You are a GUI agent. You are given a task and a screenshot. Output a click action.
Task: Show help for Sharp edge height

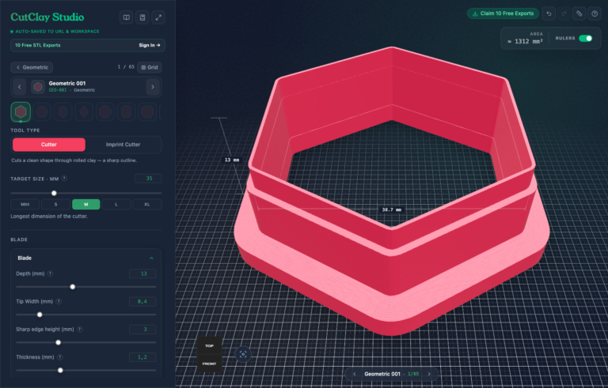(x=80, y=330)
